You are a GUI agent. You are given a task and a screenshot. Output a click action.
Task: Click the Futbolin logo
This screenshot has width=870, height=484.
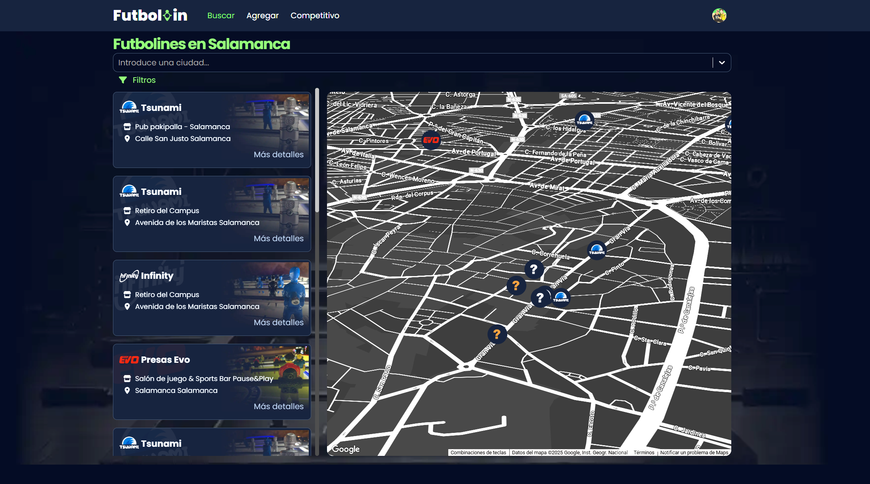pos(150,15)
